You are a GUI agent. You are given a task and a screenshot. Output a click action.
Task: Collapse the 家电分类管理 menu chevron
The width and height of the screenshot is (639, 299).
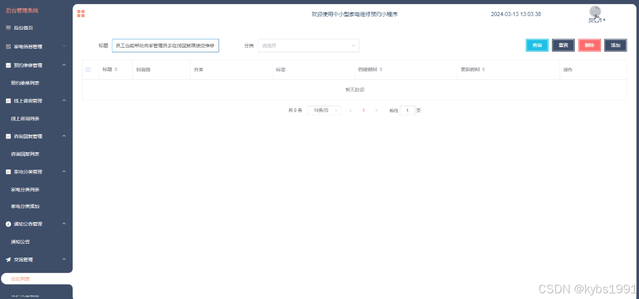click(64, 172)
